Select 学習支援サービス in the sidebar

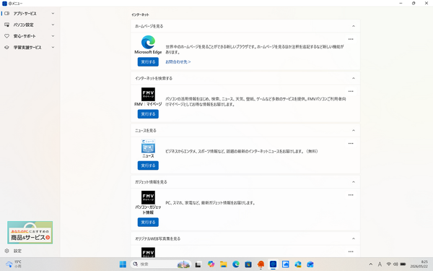[x=30, y=47]
